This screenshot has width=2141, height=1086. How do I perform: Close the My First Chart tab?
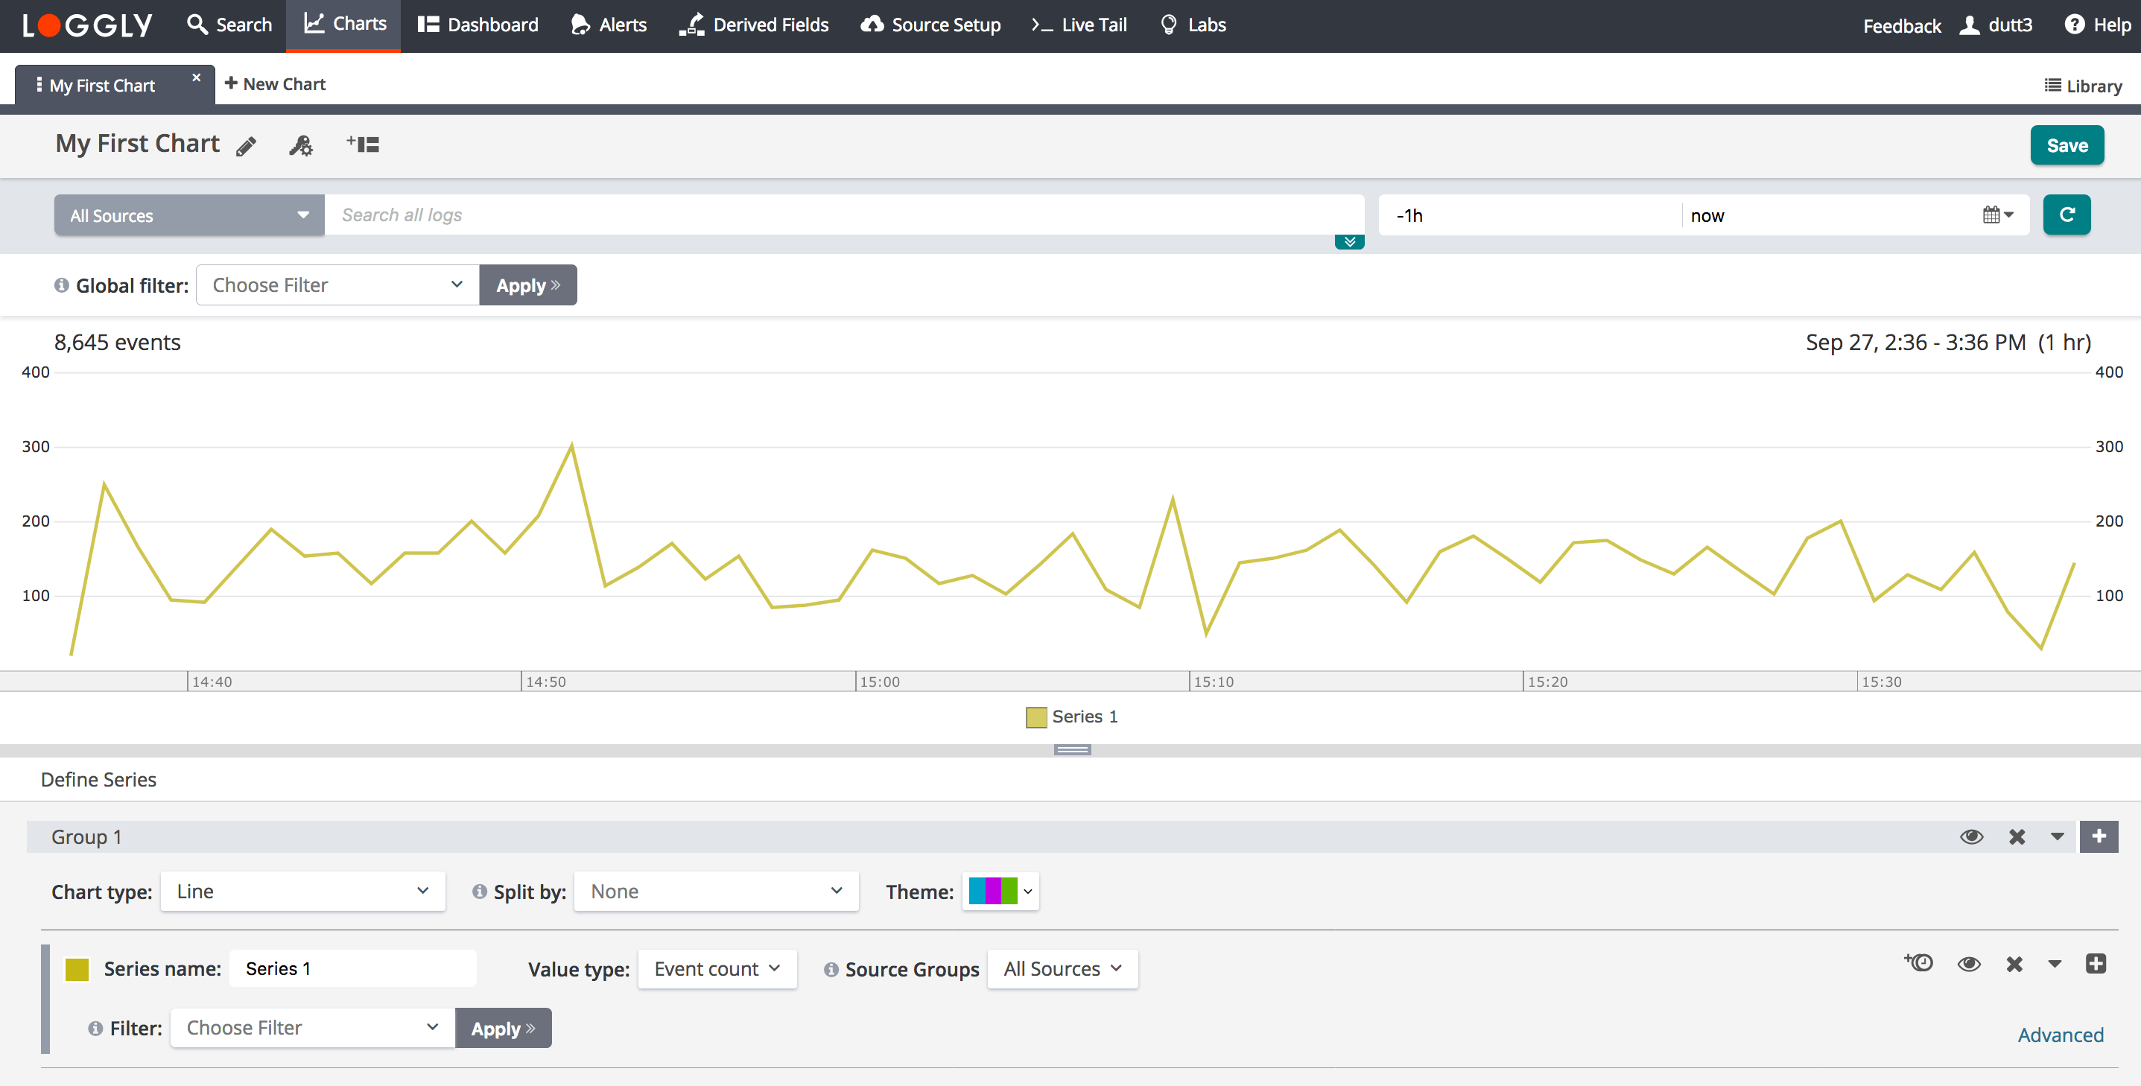point(196,77)
